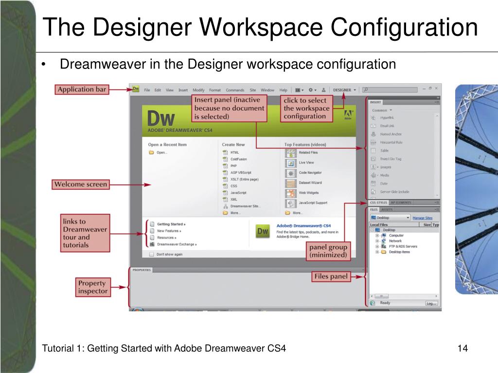This screenshot has height=373, width=498.
Task: Open the JavaScript Support feature video
Action: [306, 203]
